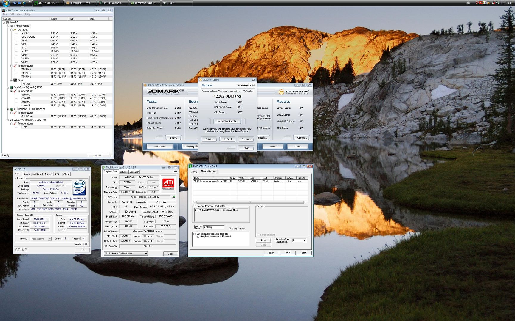The height and width of the screenshot is (321, 515).
Task: Click Internet Explorer quick launch icon
Action: (24, 3)
